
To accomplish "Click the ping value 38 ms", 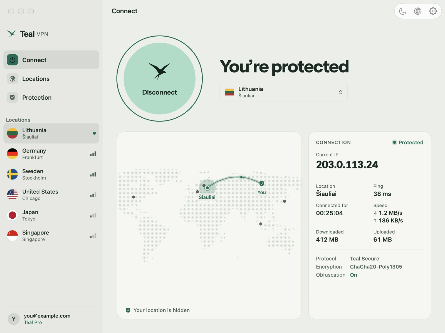I will (382, 194).
